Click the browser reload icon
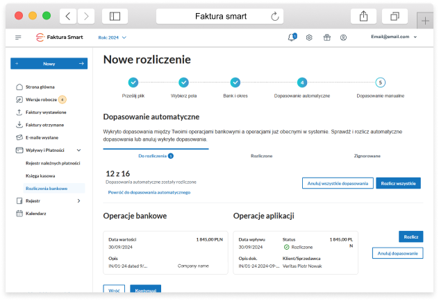 click(275, 16)
